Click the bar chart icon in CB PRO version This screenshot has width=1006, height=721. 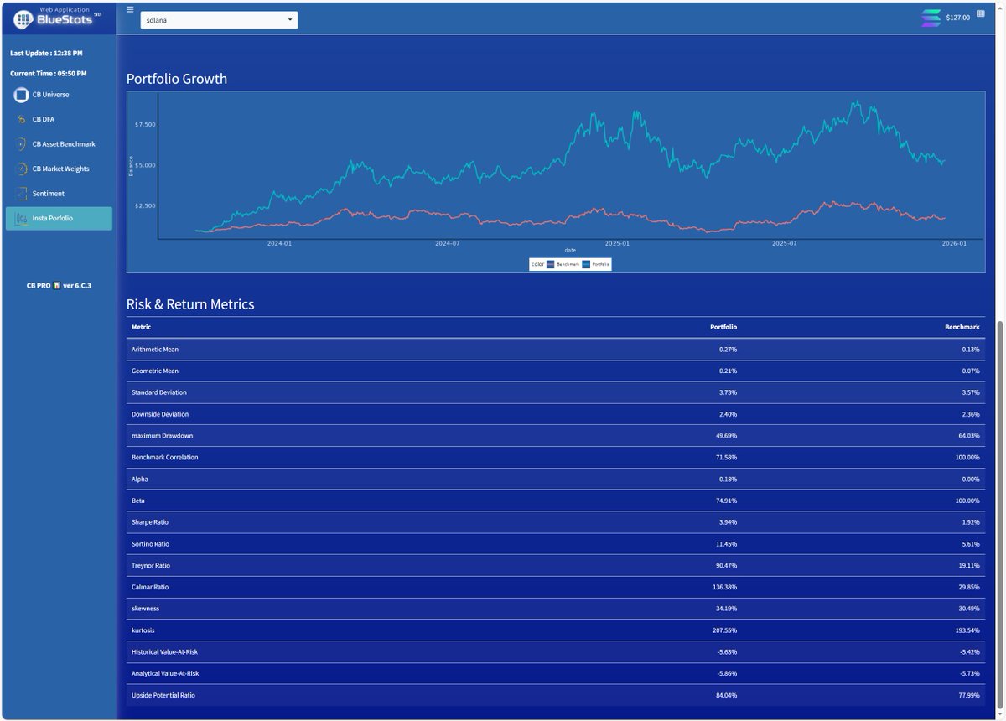coord(57,285)
